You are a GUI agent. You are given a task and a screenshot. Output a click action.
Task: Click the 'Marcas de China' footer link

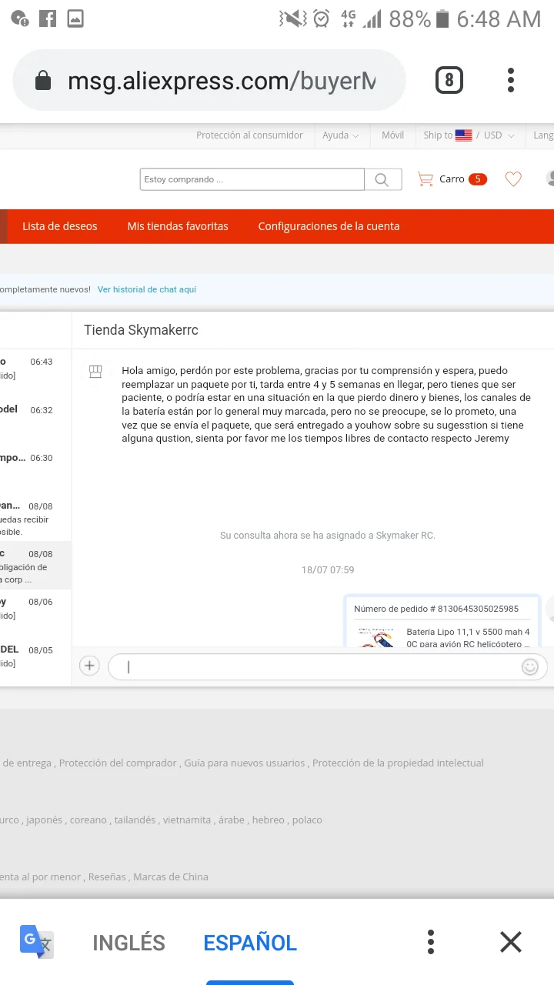click(x=171, y=877)
